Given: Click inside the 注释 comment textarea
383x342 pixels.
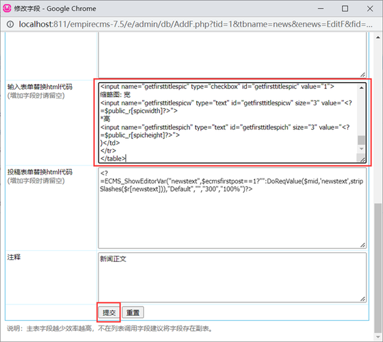Looking at the screenshot, I should 232,278.
